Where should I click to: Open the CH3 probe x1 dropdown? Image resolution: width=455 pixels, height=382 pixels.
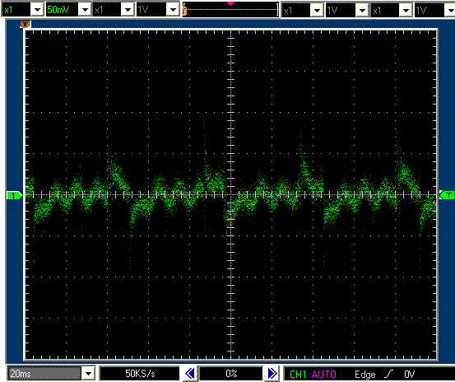point(317,11)
